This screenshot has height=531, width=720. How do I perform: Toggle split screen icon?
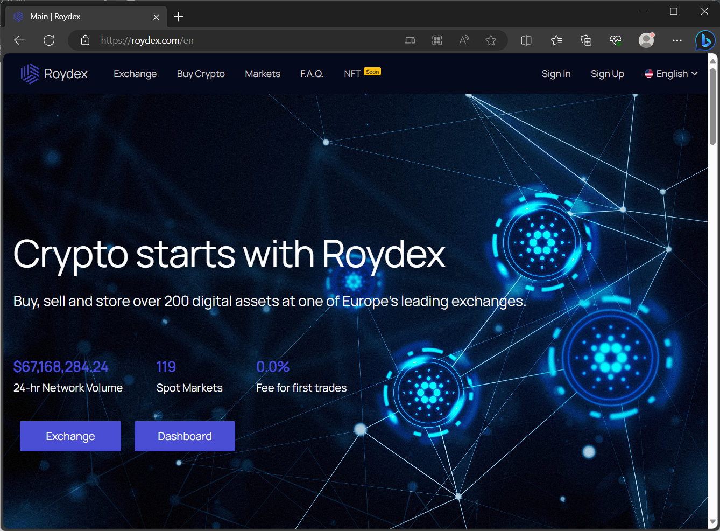[x=526, y=40]
